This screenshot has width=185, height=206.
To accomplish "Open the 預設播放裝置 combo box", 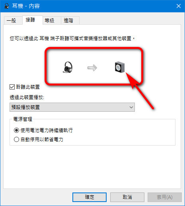I will (72, 107).
